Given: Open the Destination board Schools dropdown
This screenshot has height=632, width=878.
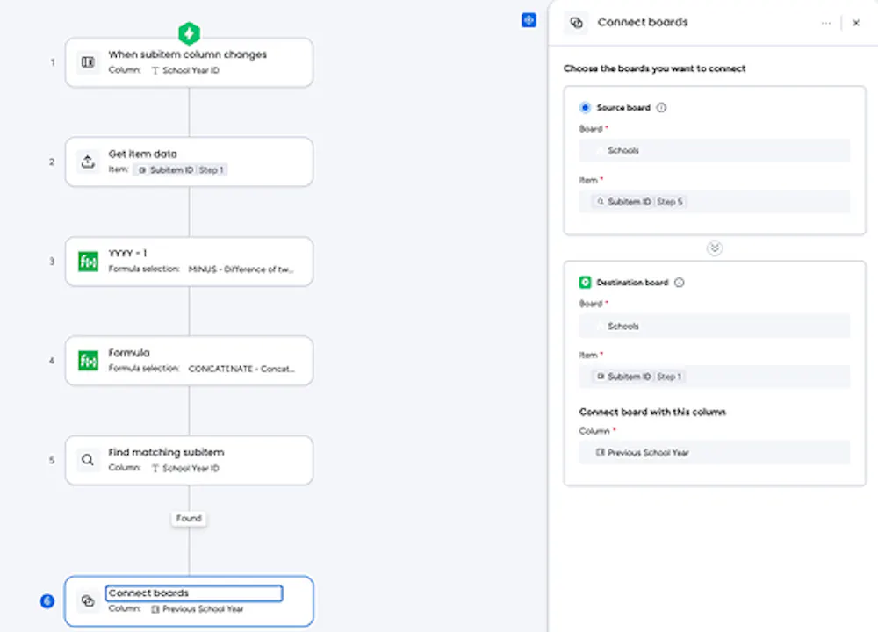Looking at the screenshot, I should (x=714, y=327).
